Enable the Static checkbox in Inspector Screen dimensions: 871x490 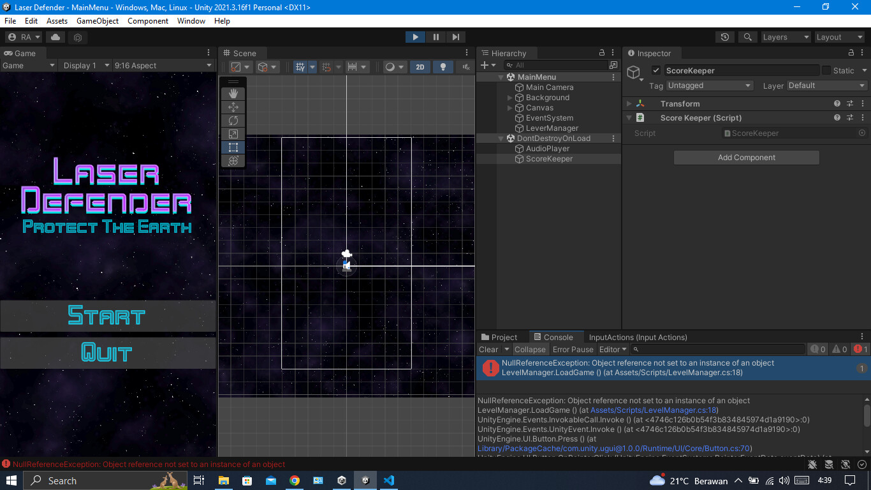[826, 71]
